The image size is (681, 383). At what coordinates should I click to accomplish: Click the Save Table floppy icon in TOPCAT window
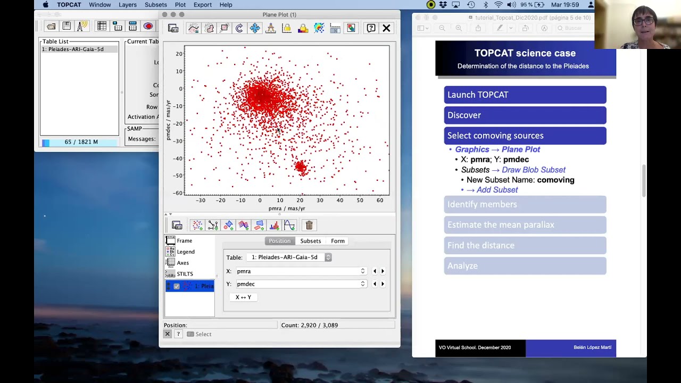coord(67,26)
